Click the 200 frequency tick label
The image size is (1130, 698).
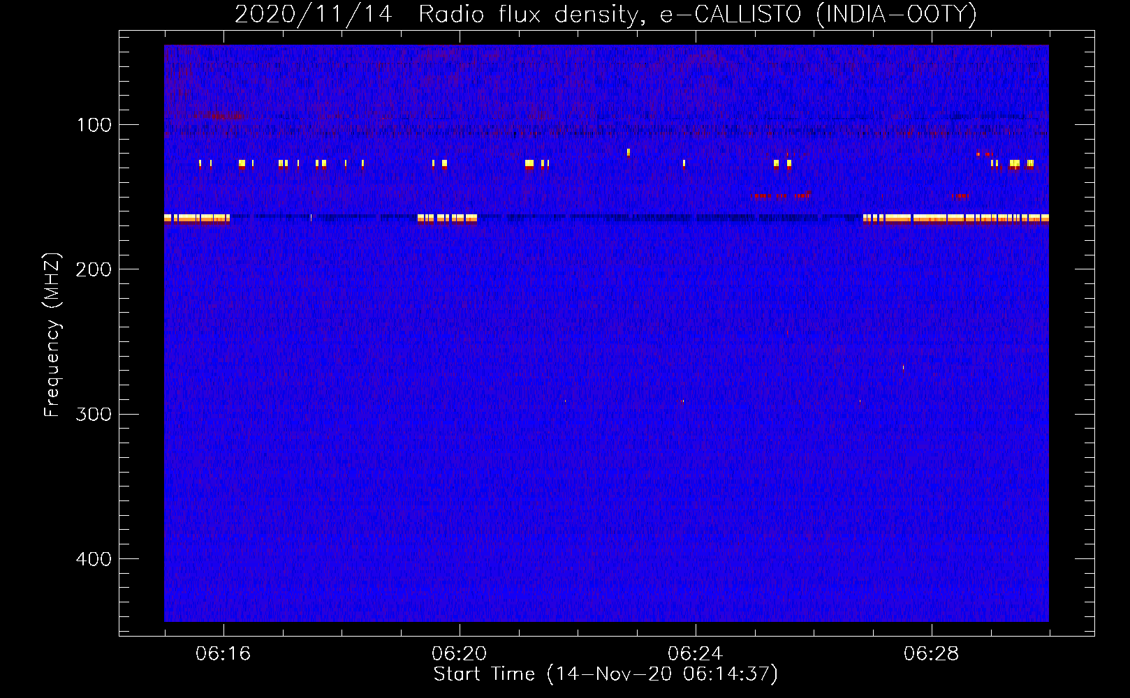click(94, 269)
